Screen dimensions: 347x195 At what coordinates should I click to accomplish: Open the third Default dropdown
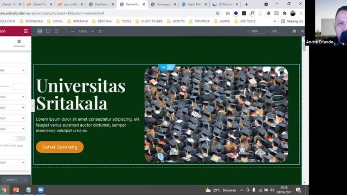12,107
